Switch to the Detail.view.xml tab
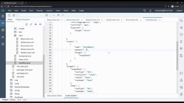The height and width of the screenshot is (103, 184). pos(113,20)
